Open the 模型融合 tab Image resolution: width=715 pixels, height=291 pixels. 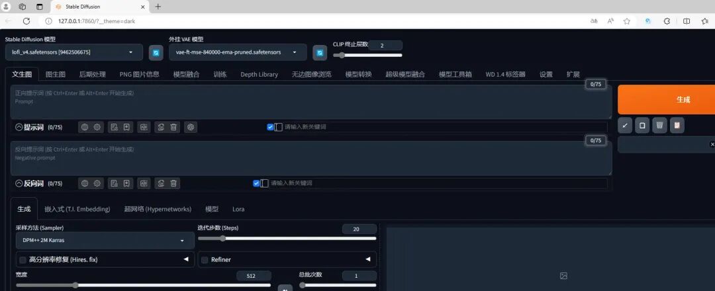pos(186,74)
